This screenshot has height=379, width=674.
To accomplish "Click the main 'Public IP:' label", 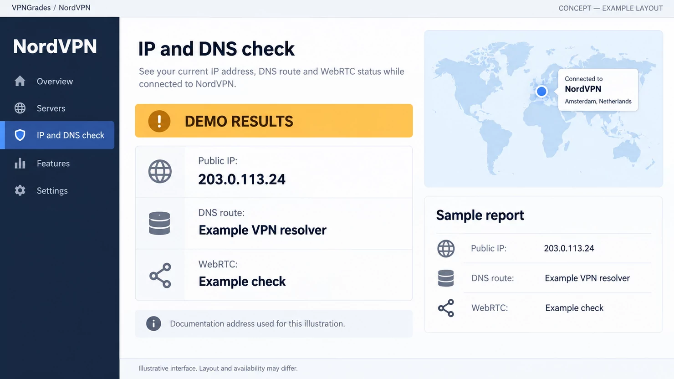I will click(x=218, y=161).
